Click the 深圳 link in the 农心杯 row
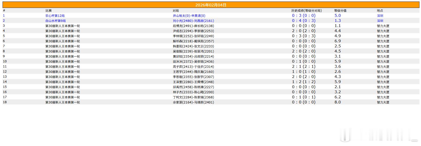Screen dimensions: 421x146 coord(380,16)
